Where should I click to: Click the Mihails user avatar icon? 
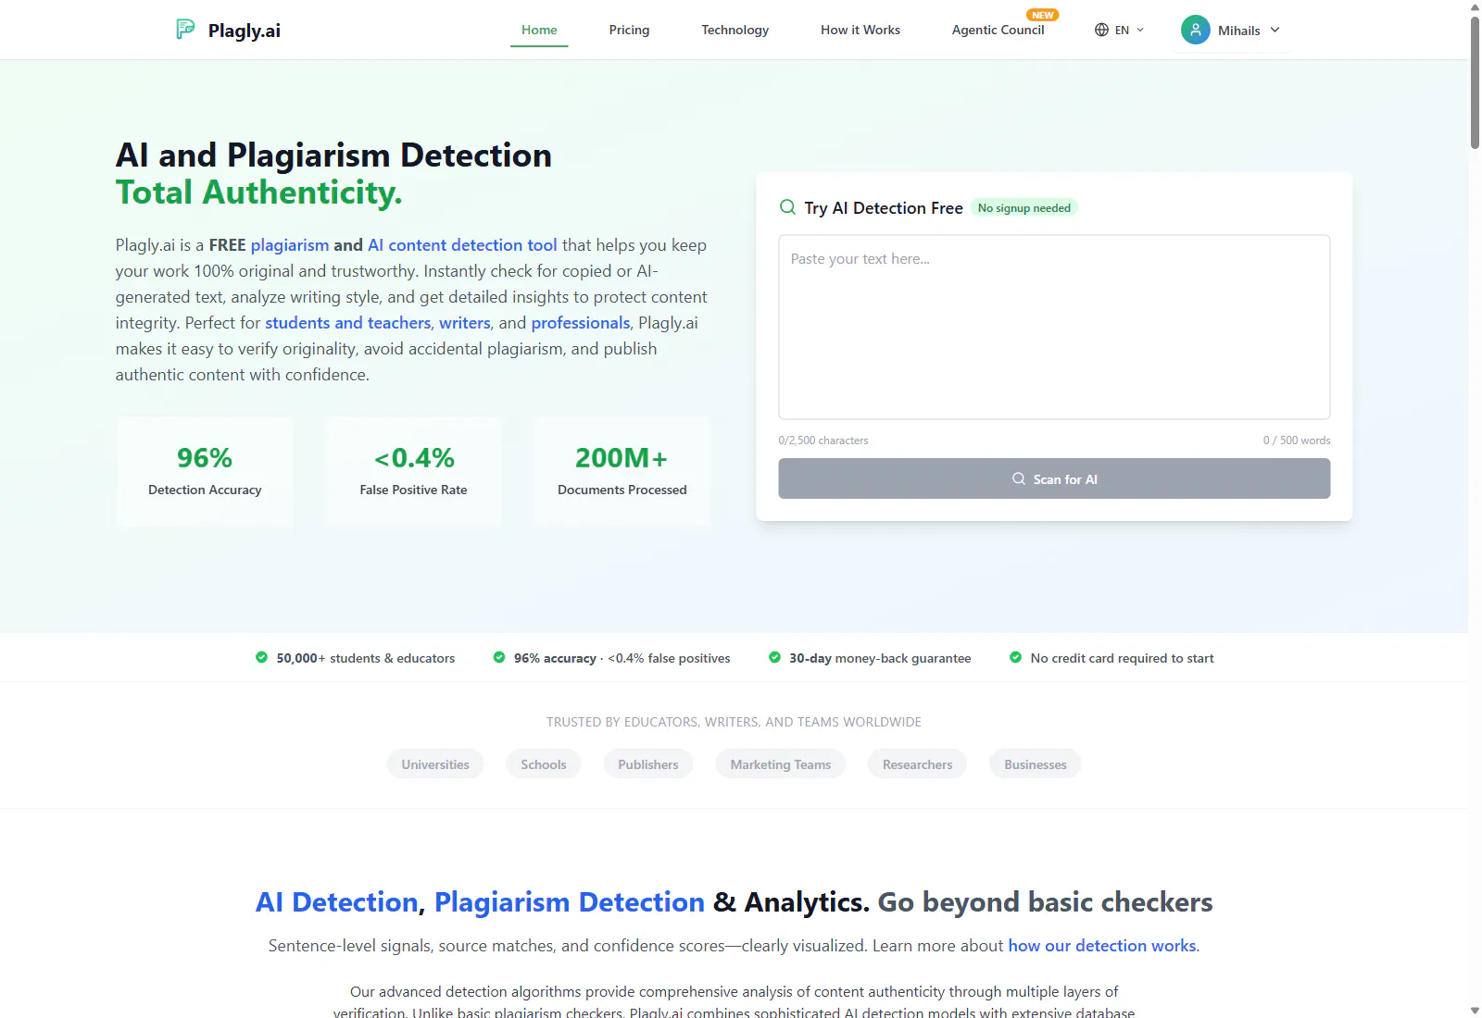(1196, 30)
